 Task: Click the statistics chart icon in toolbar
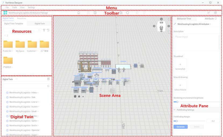(209, 13)
